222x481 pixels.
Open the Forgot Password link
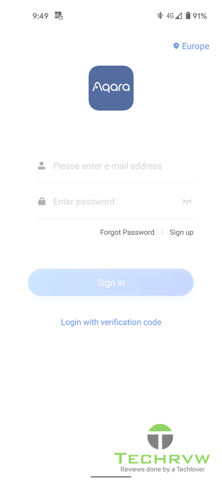pos(127,232)
